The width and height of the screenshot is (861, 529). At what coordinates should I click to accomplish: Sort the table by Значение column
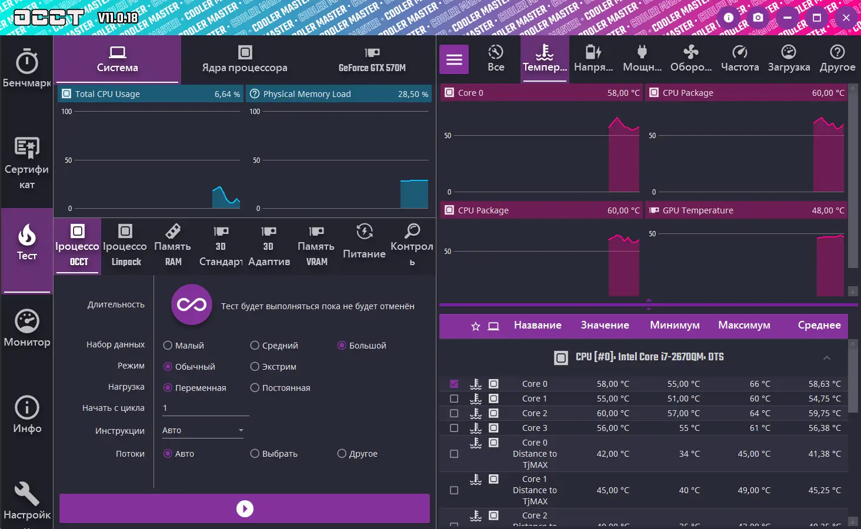point(605,325)
